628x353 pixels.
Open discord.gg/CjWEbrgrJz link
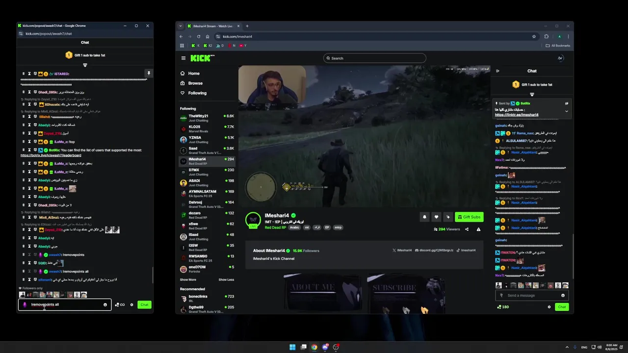pyautogui.click(x=434, y=250)
